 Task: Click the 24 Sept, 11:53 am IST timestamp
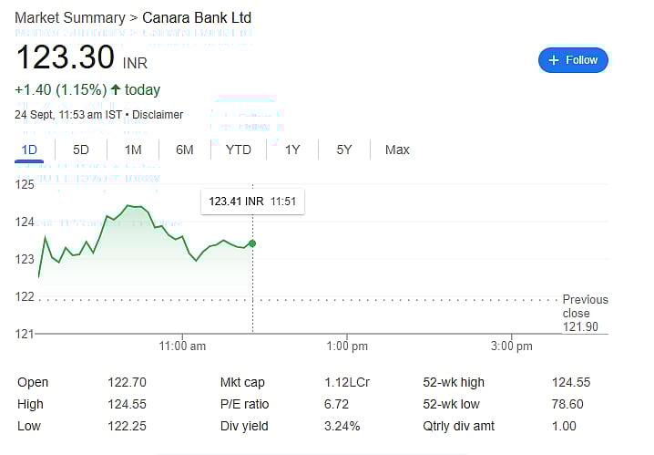(68, 115)
